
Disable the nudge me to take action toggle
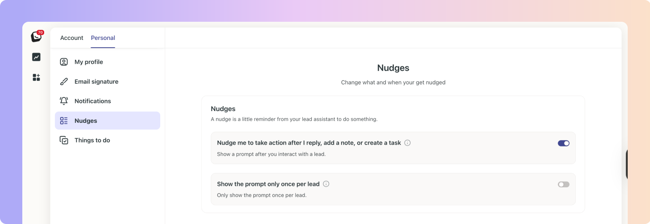(x=564, y=143)
